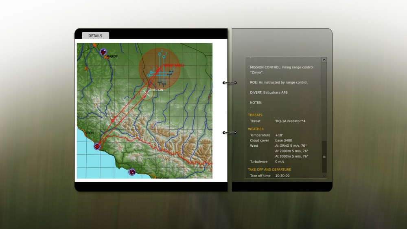The height and width of the screenshot is (229, 407).
Task: Select the airbase icon on the coast below SOCHI
Action: pos(97,146)
